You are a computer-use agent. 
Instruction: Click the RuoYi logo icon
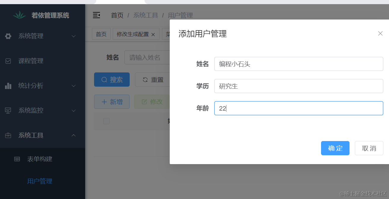tap(20, 15)
